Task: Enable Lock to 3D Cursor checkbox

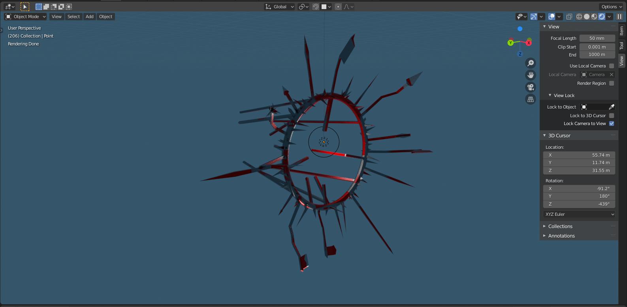Action: pyautogui.click(x=612, y=116)
